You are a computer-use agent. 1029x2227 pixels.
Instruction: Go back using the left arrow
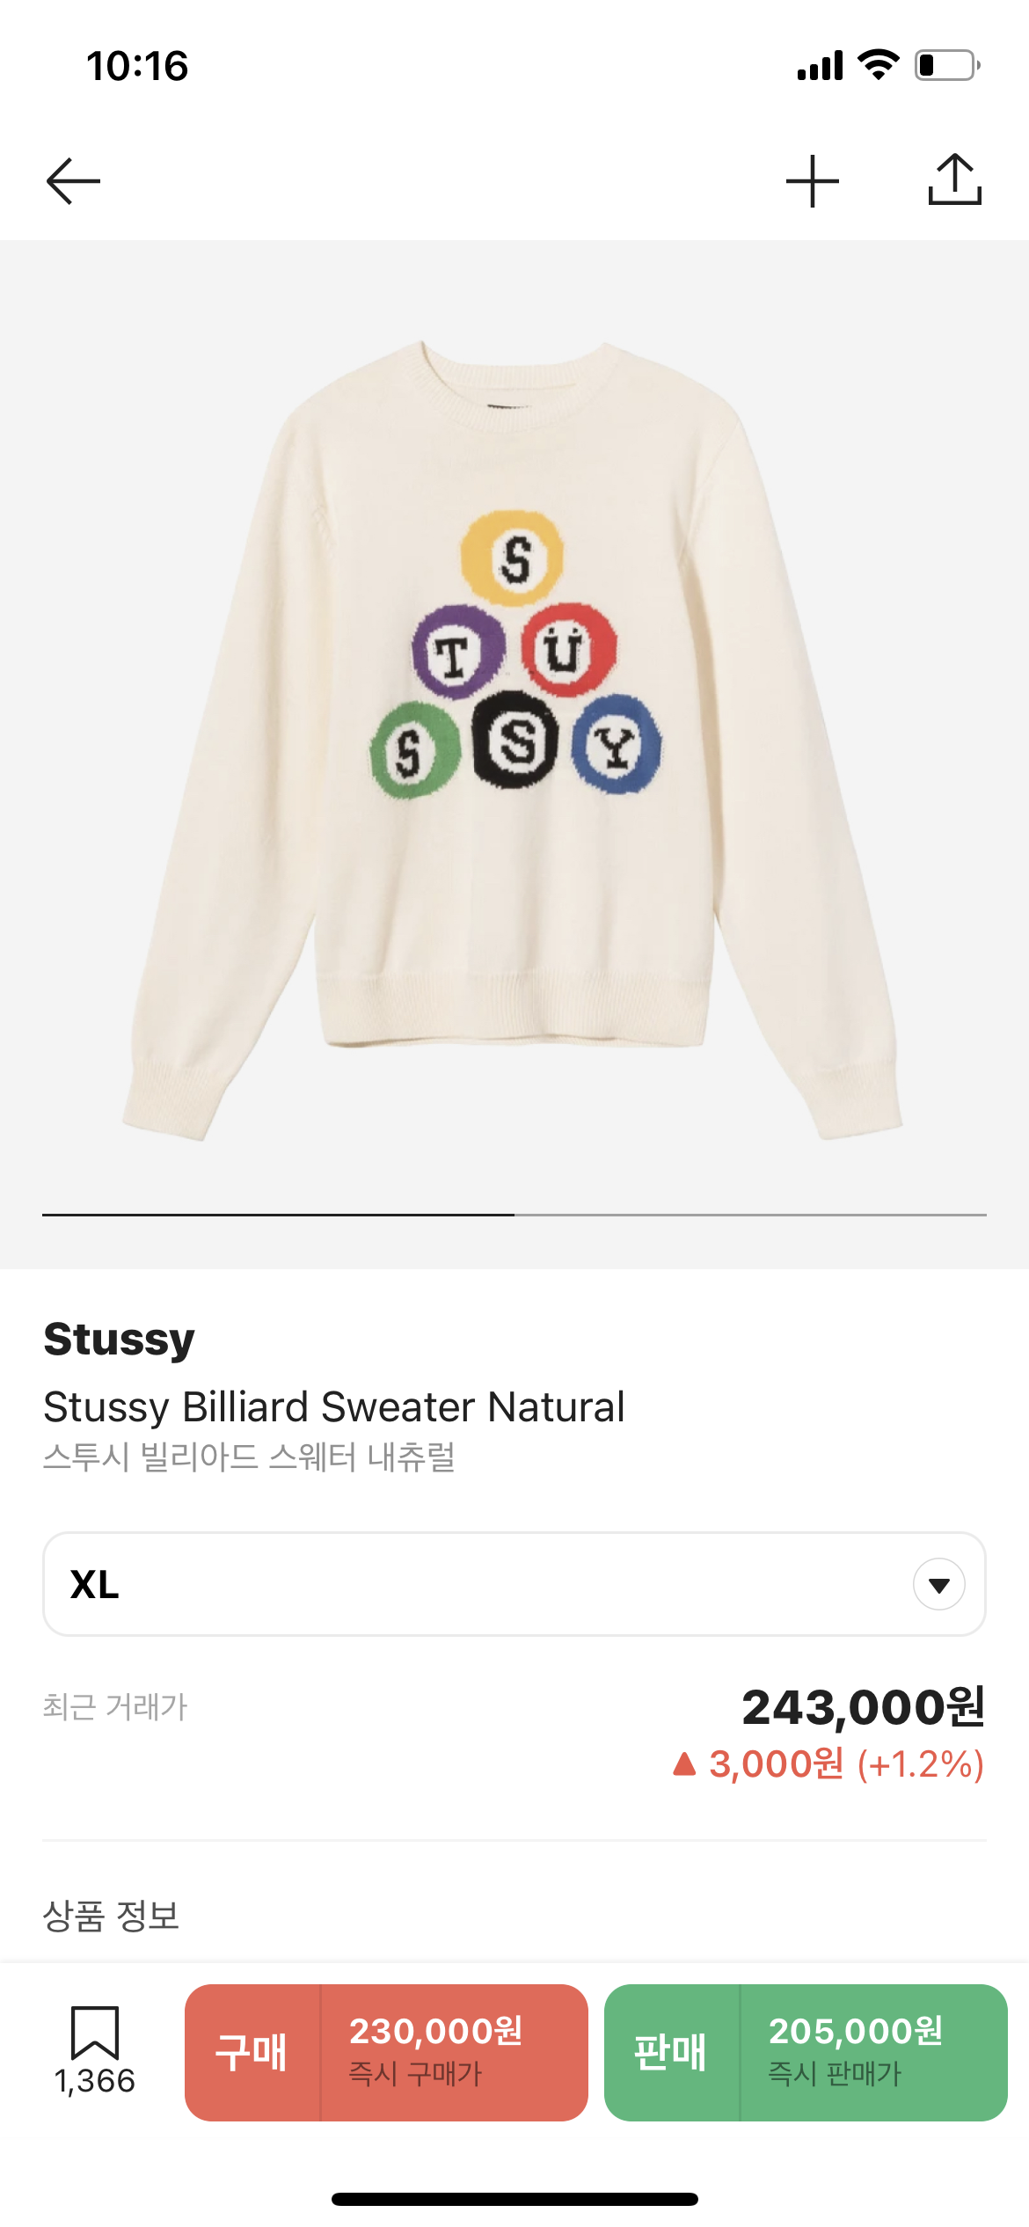coord(73,181)
